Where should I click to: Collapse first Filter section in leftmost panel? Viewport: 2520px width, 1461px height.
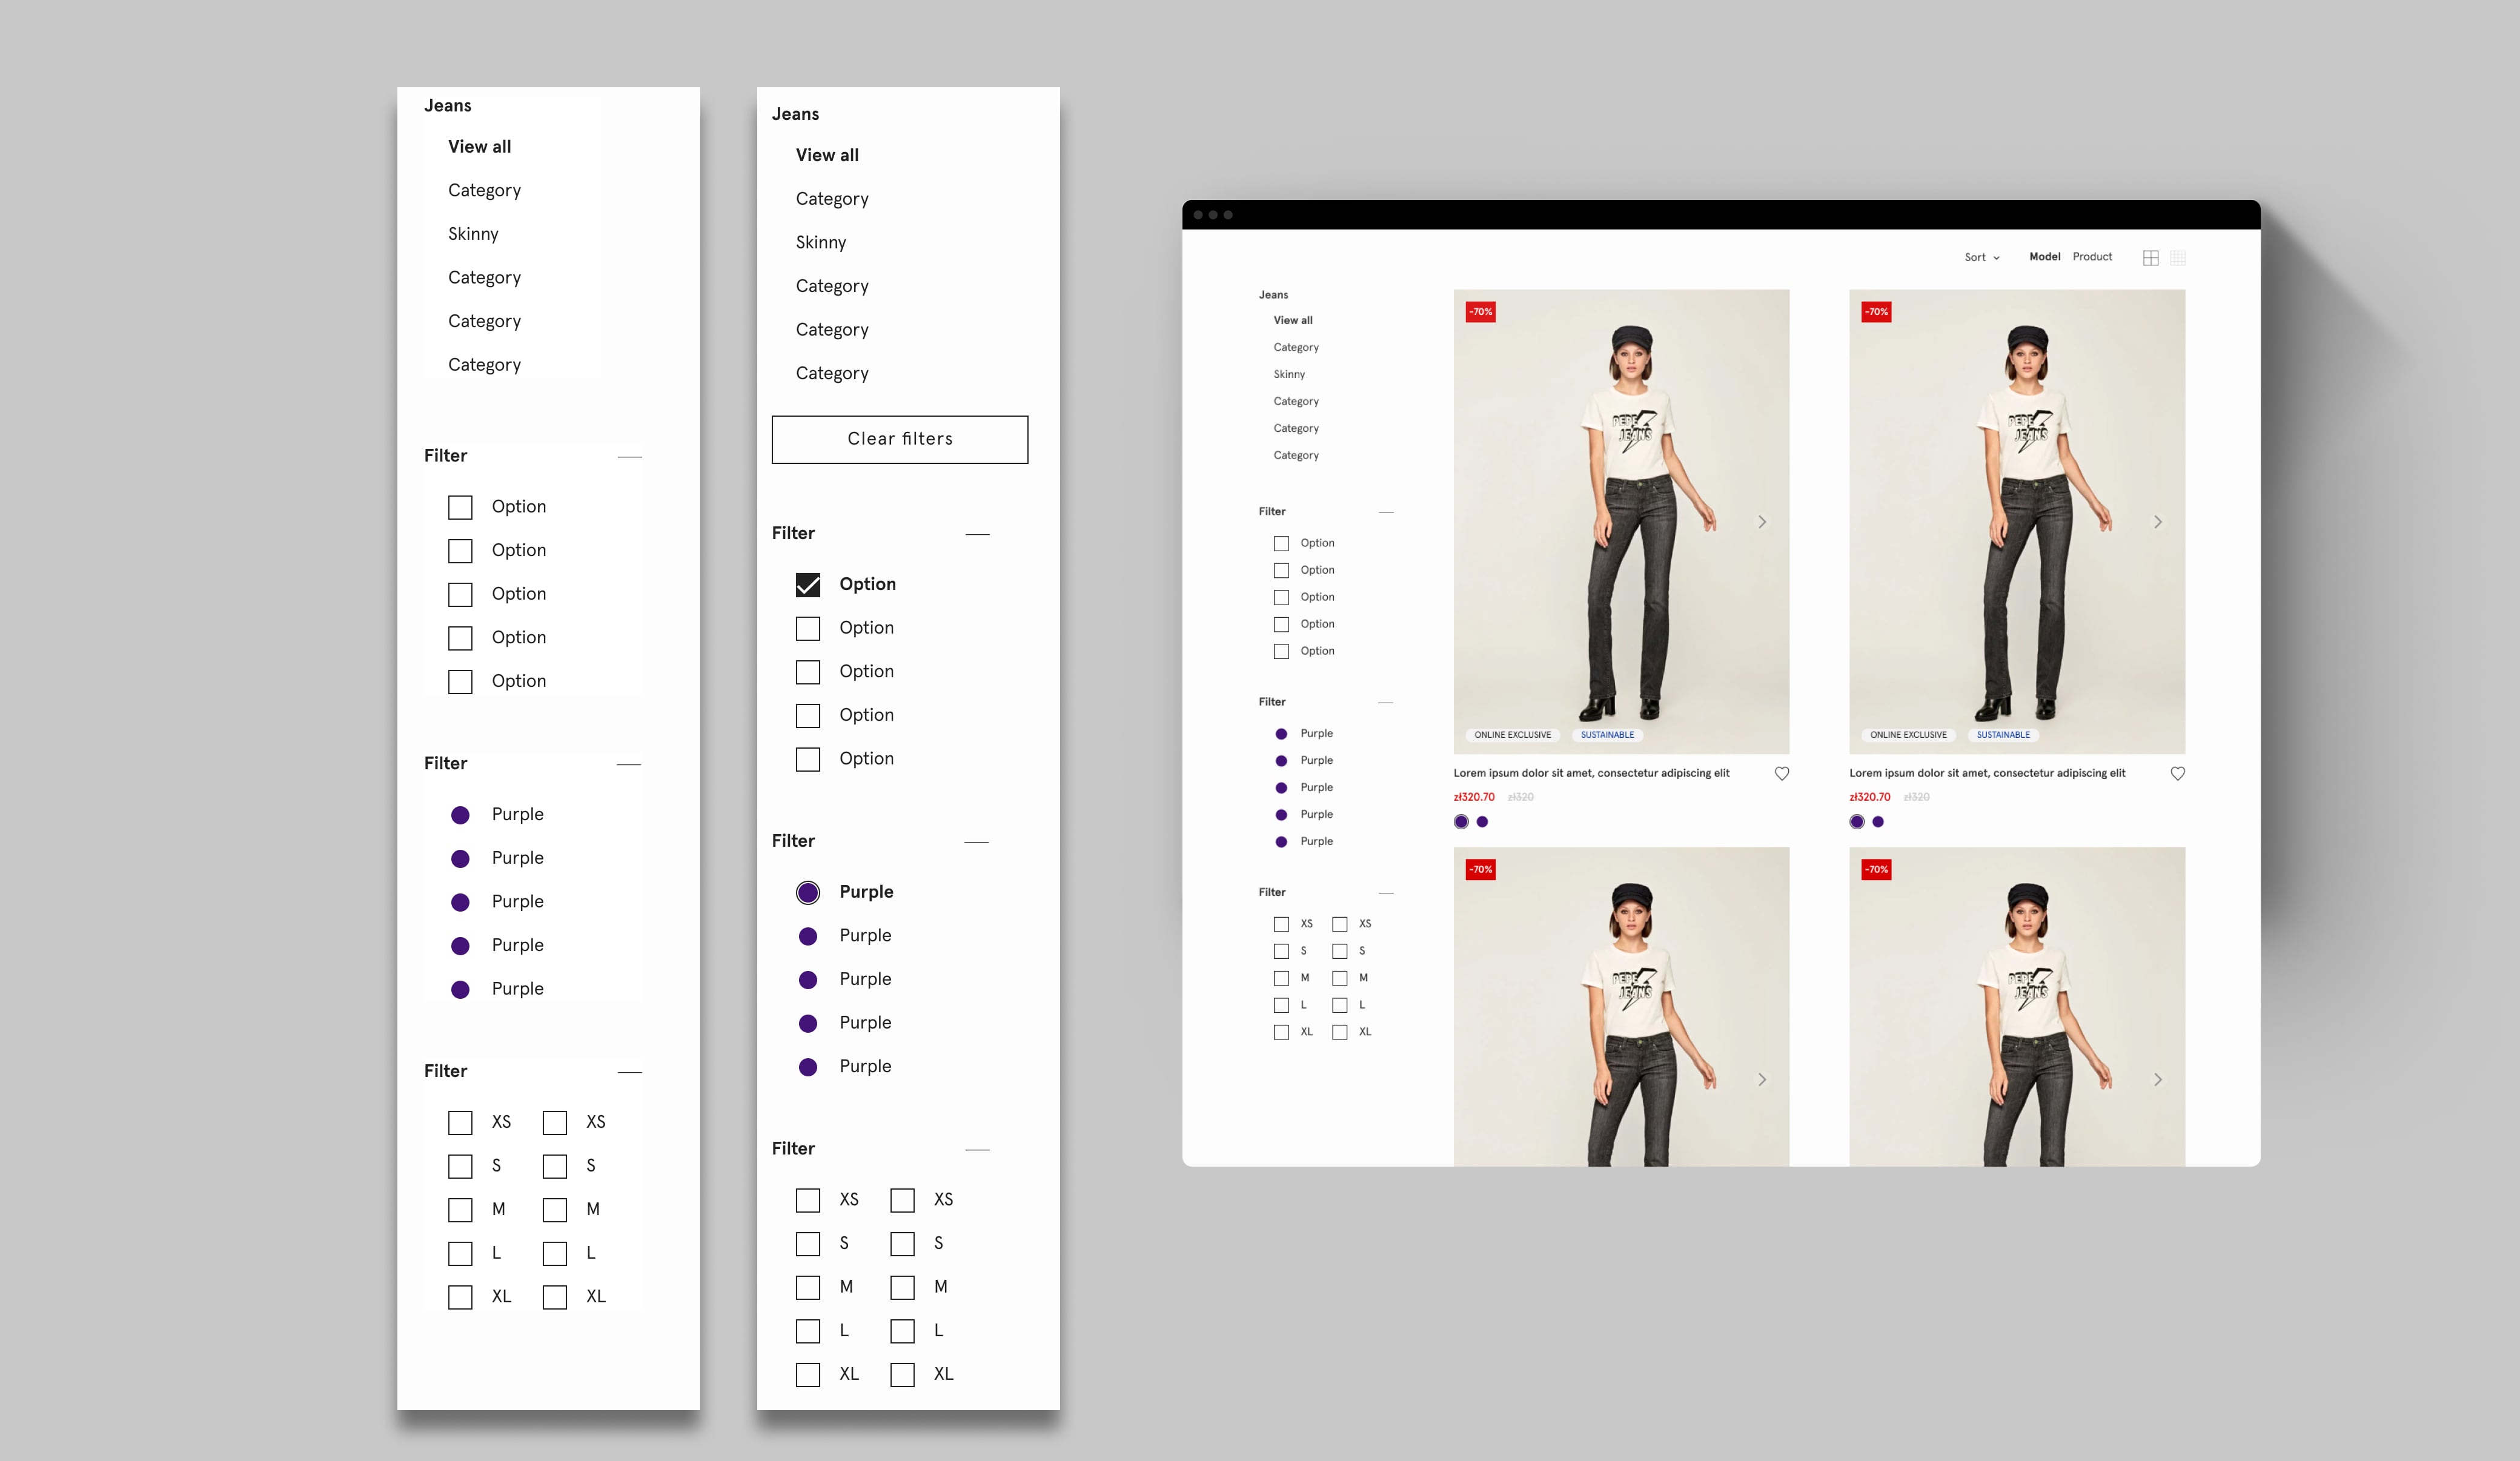pyautogui.click(x=629, y=457)
